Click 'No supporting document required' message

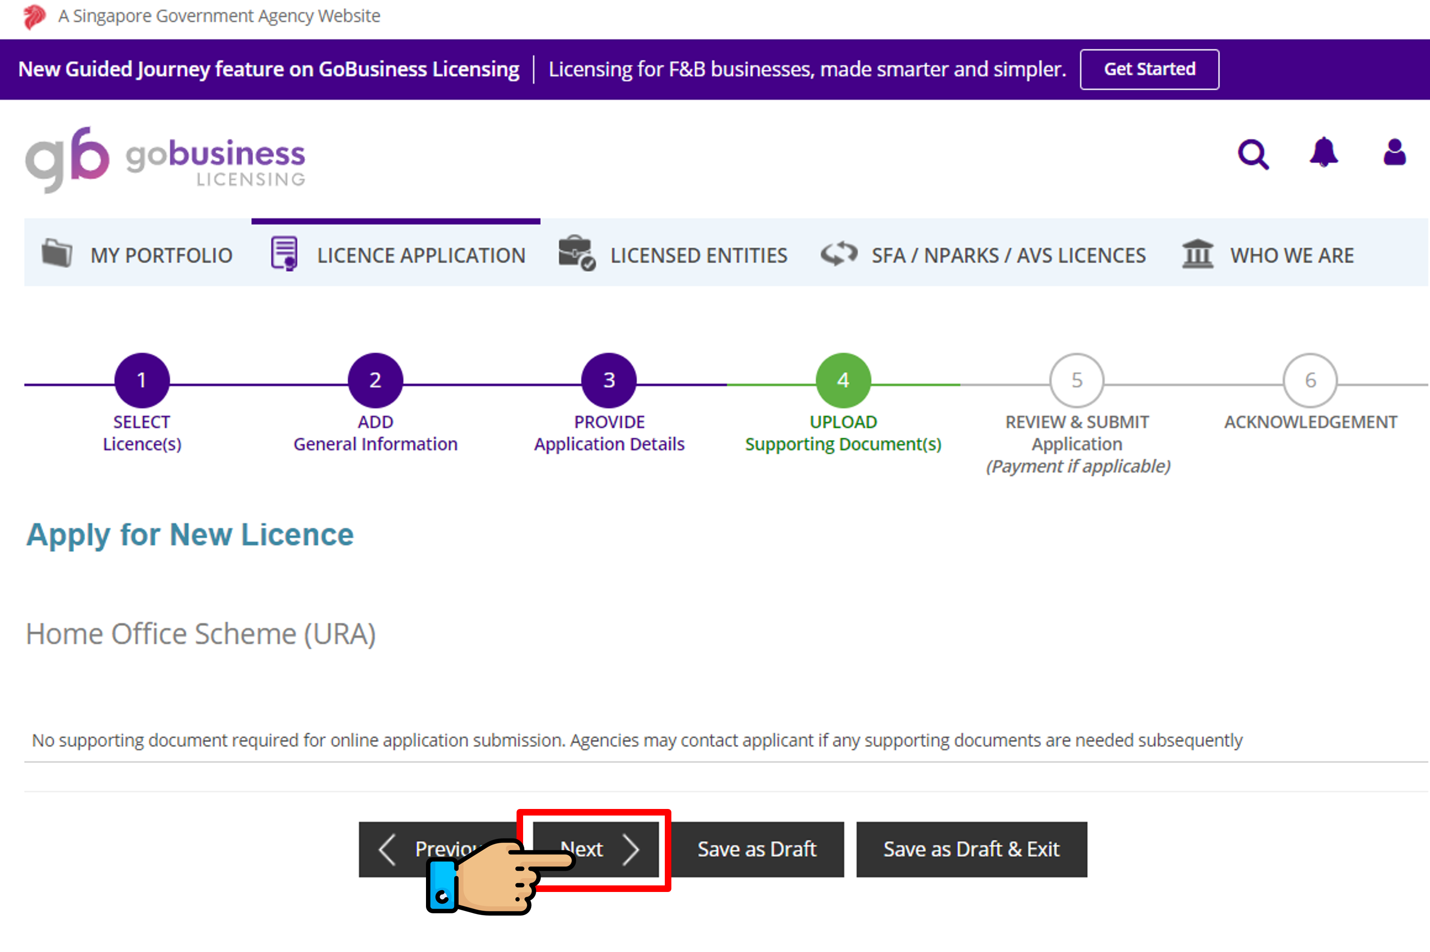coord(637,740)
